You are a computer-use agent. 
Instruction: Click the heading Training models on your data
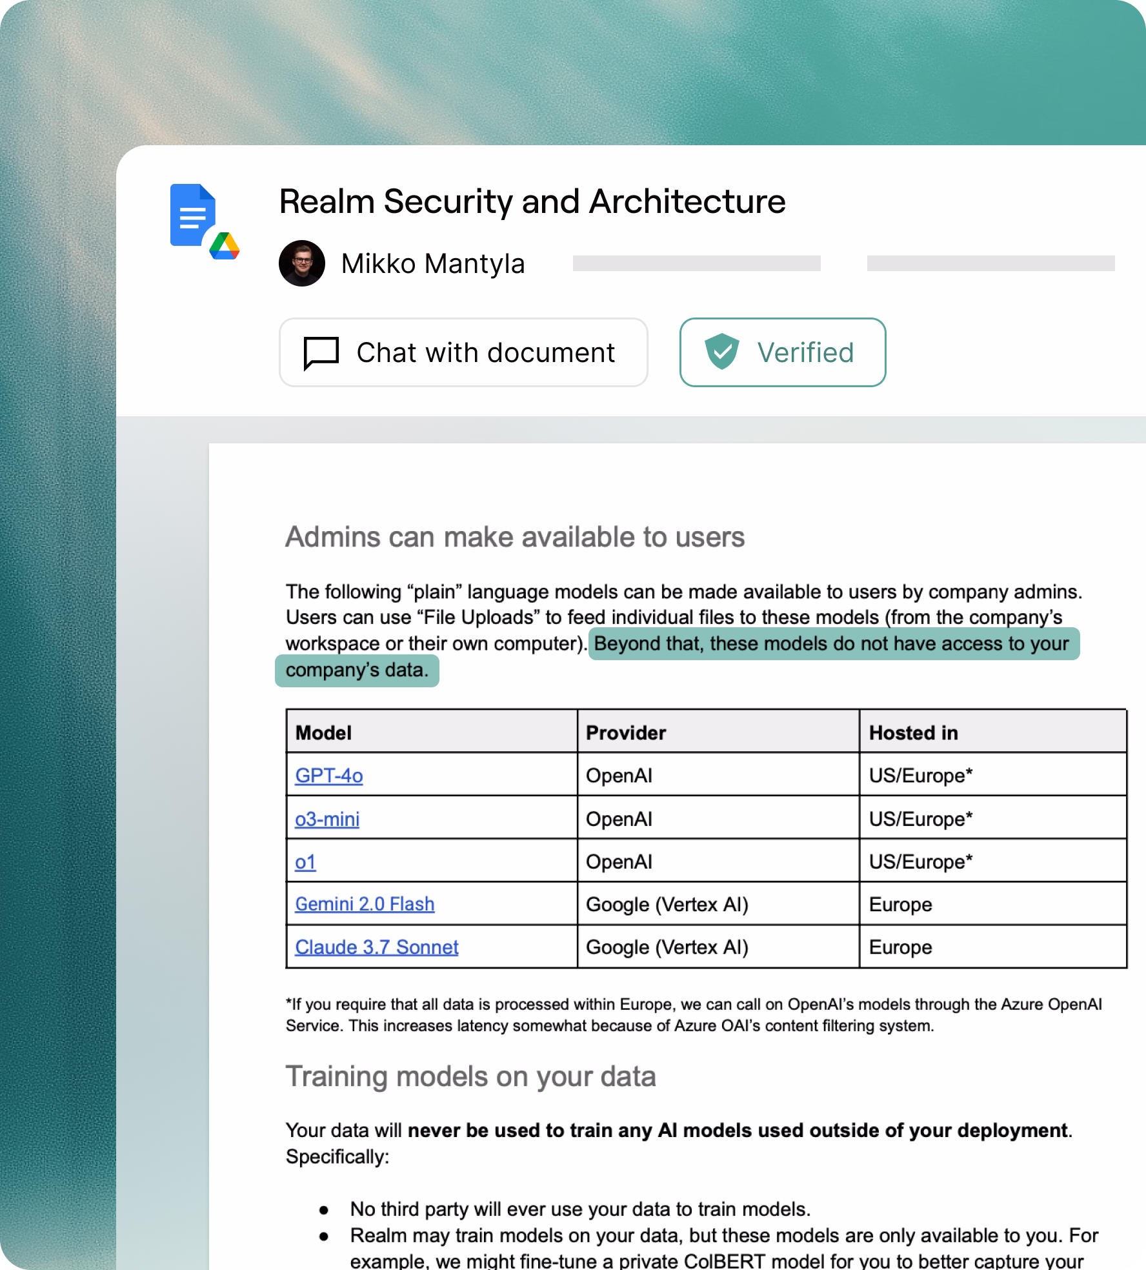pyautogui.click(x=470, y=1076)
